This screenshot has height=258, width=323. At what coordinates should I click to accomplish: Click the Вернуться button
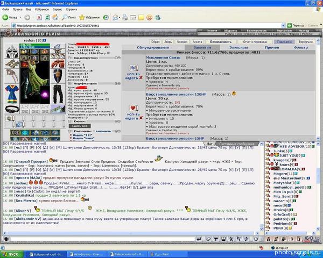tap(306, 42)
